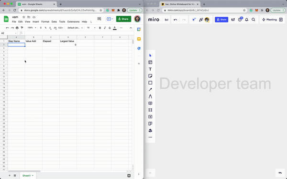This screenshot has width=287, height=179.
Task: Open Miro notifications bell
Action: pos(247,20)
